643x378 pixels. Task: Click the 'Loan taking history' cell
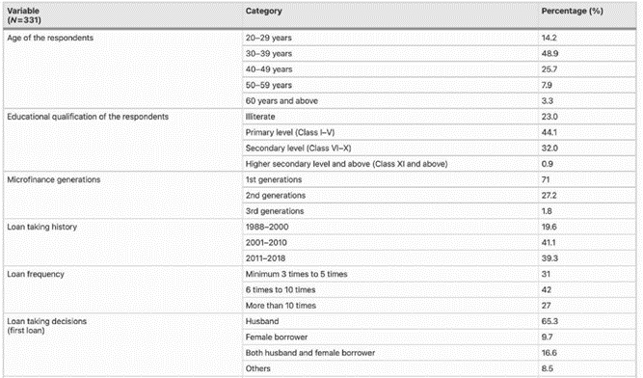coord(122,242)
